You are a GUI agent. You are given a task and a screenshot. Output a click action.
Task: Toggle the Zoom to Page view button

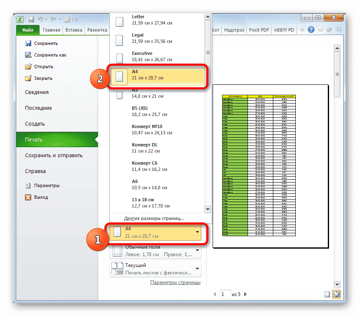[x=336, y=294]
